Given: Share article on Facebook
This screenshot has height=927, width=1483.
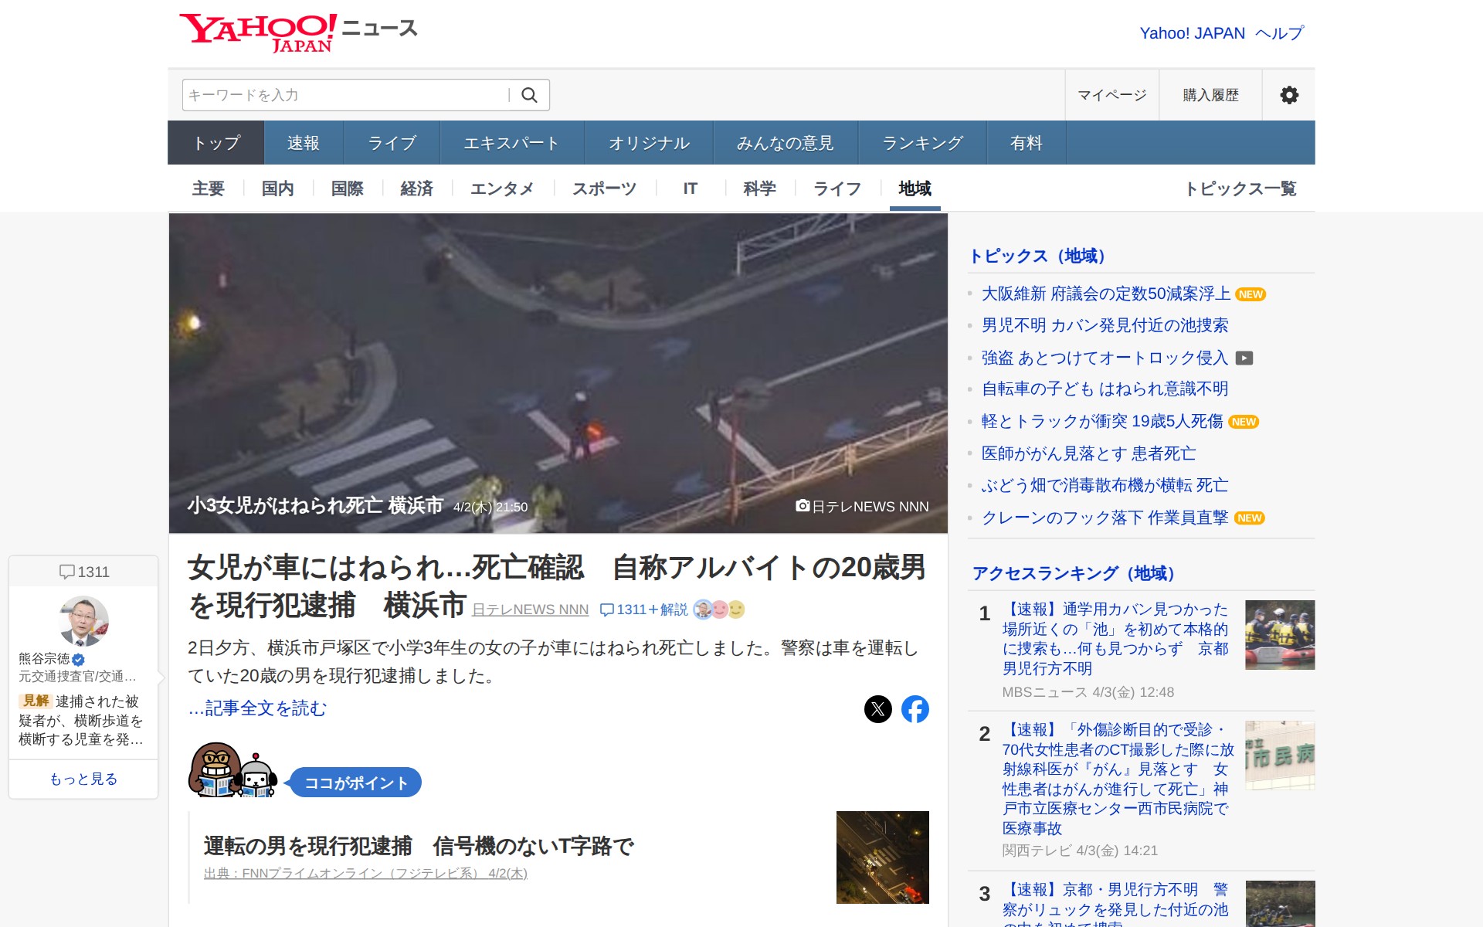Looking at the screenshot, I should click(915, 709).
